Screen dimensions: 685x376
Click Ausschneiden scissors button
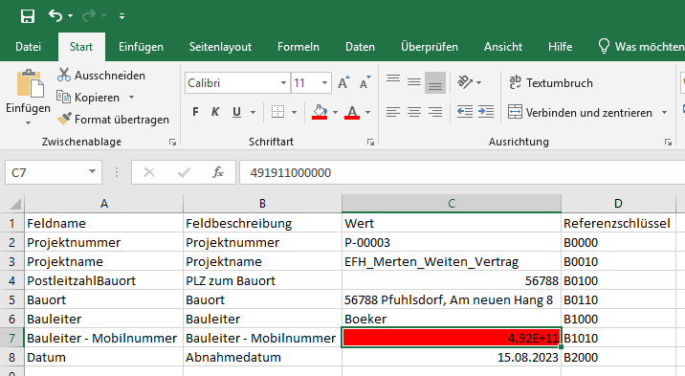(x=101, y=76)
